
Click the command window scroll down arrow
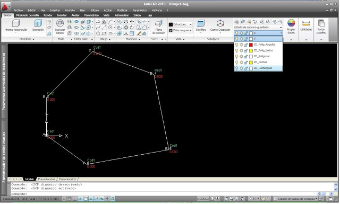pyautogui.click(x=335, y=190)
